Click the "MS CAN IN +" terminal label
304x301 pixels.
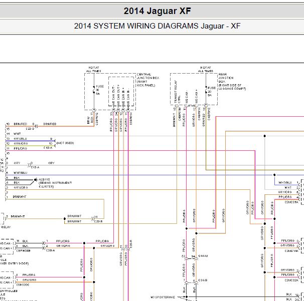[123, 96]
